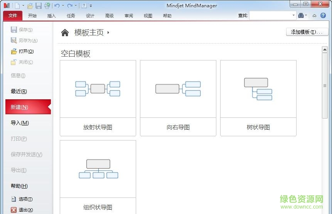Select the 向右导图 right map template

pyautogui.click(x=178, y=98)
